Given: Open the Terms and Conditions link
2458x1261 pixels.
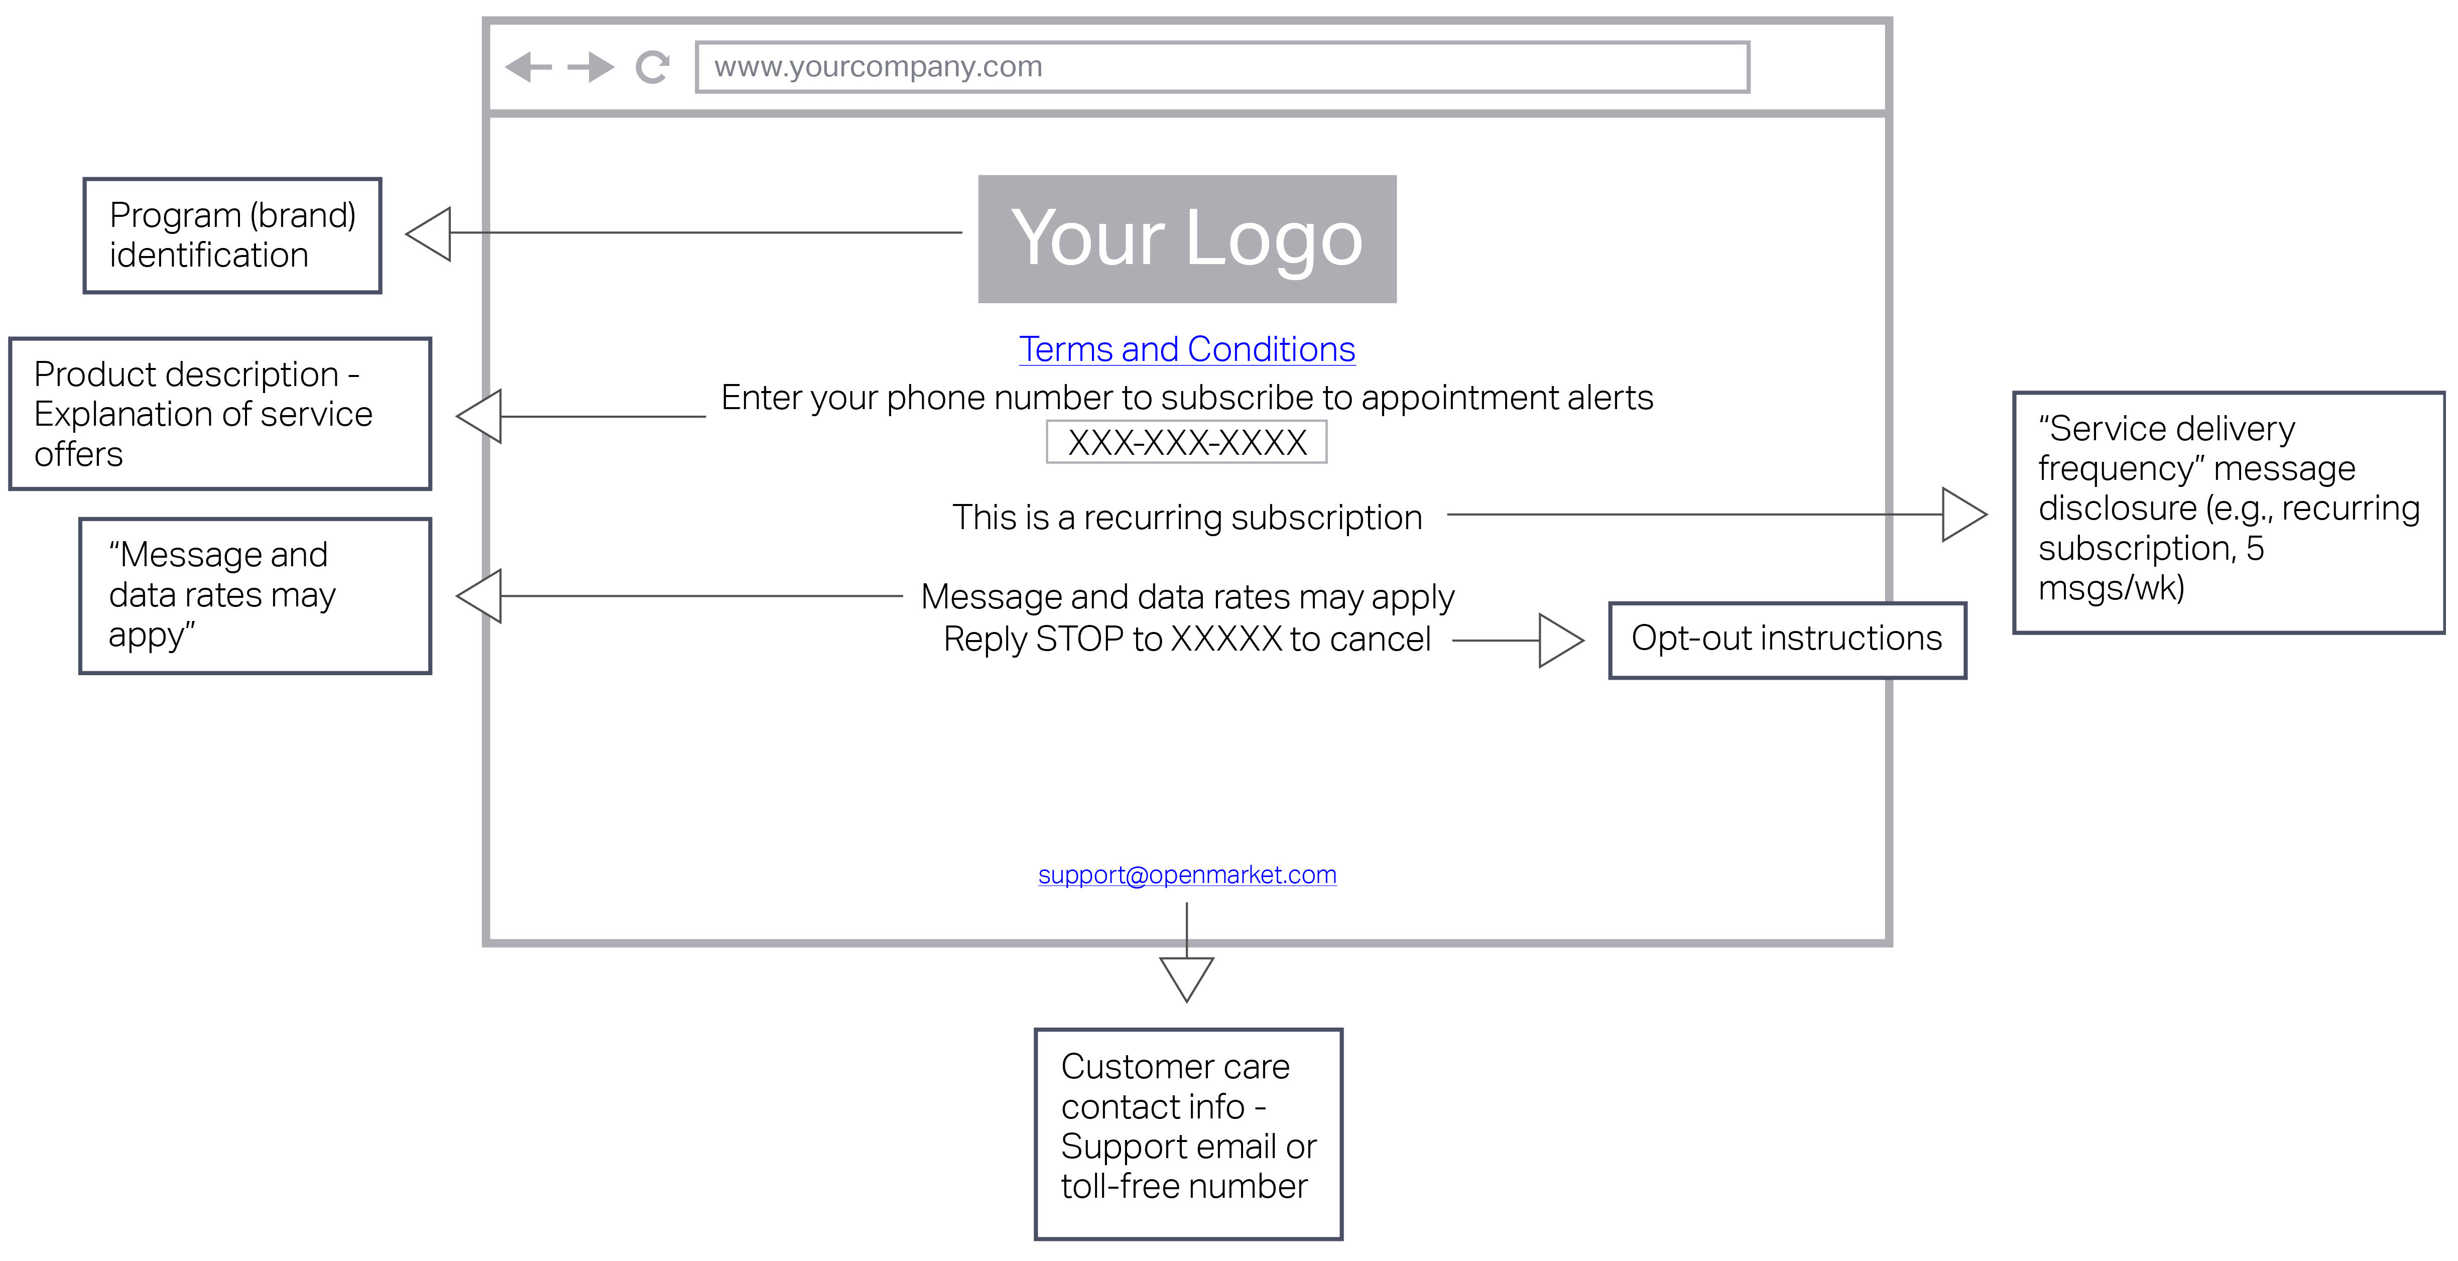Looking at the screenshot, I should 1187,349.
